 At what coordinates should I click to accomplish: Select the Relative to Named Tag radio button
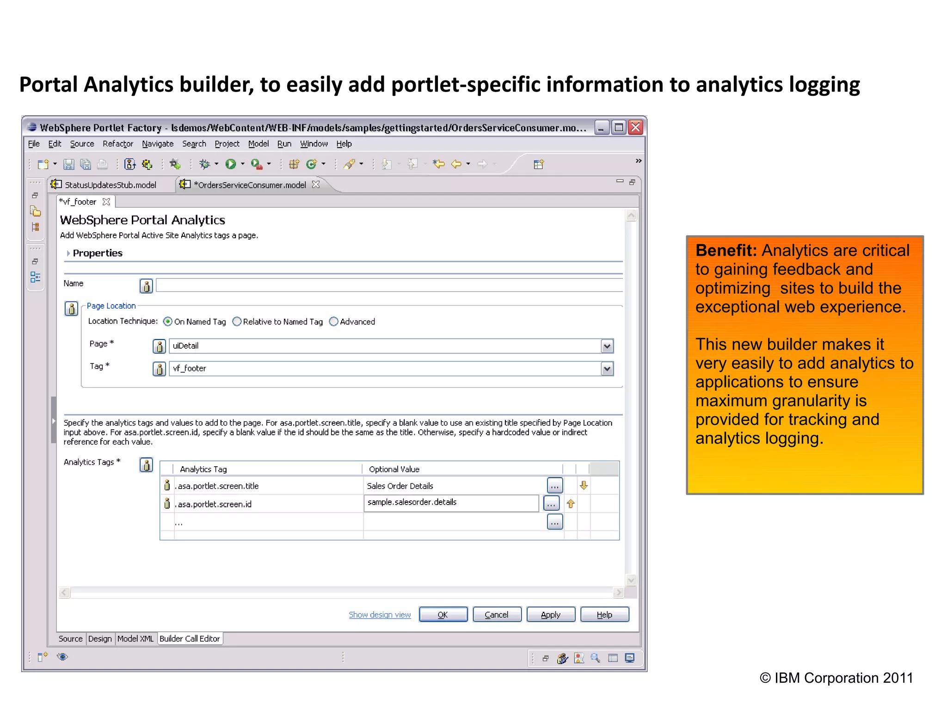point(237,321)
